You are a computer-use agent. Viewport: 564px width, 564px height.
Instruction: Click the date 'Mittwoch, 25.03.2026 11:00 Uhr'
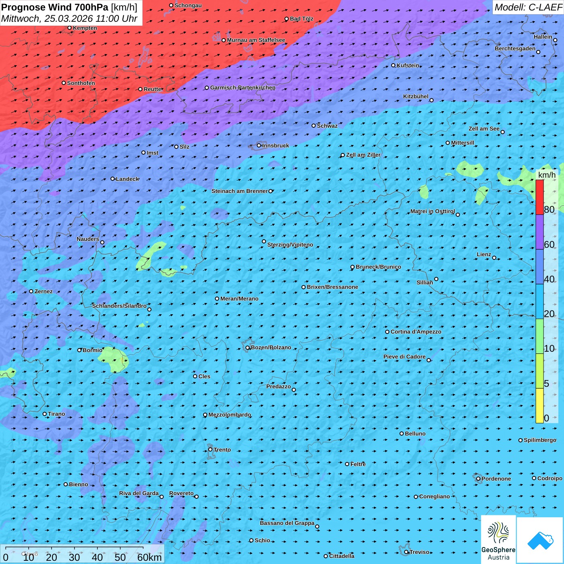tap(69, 19)
